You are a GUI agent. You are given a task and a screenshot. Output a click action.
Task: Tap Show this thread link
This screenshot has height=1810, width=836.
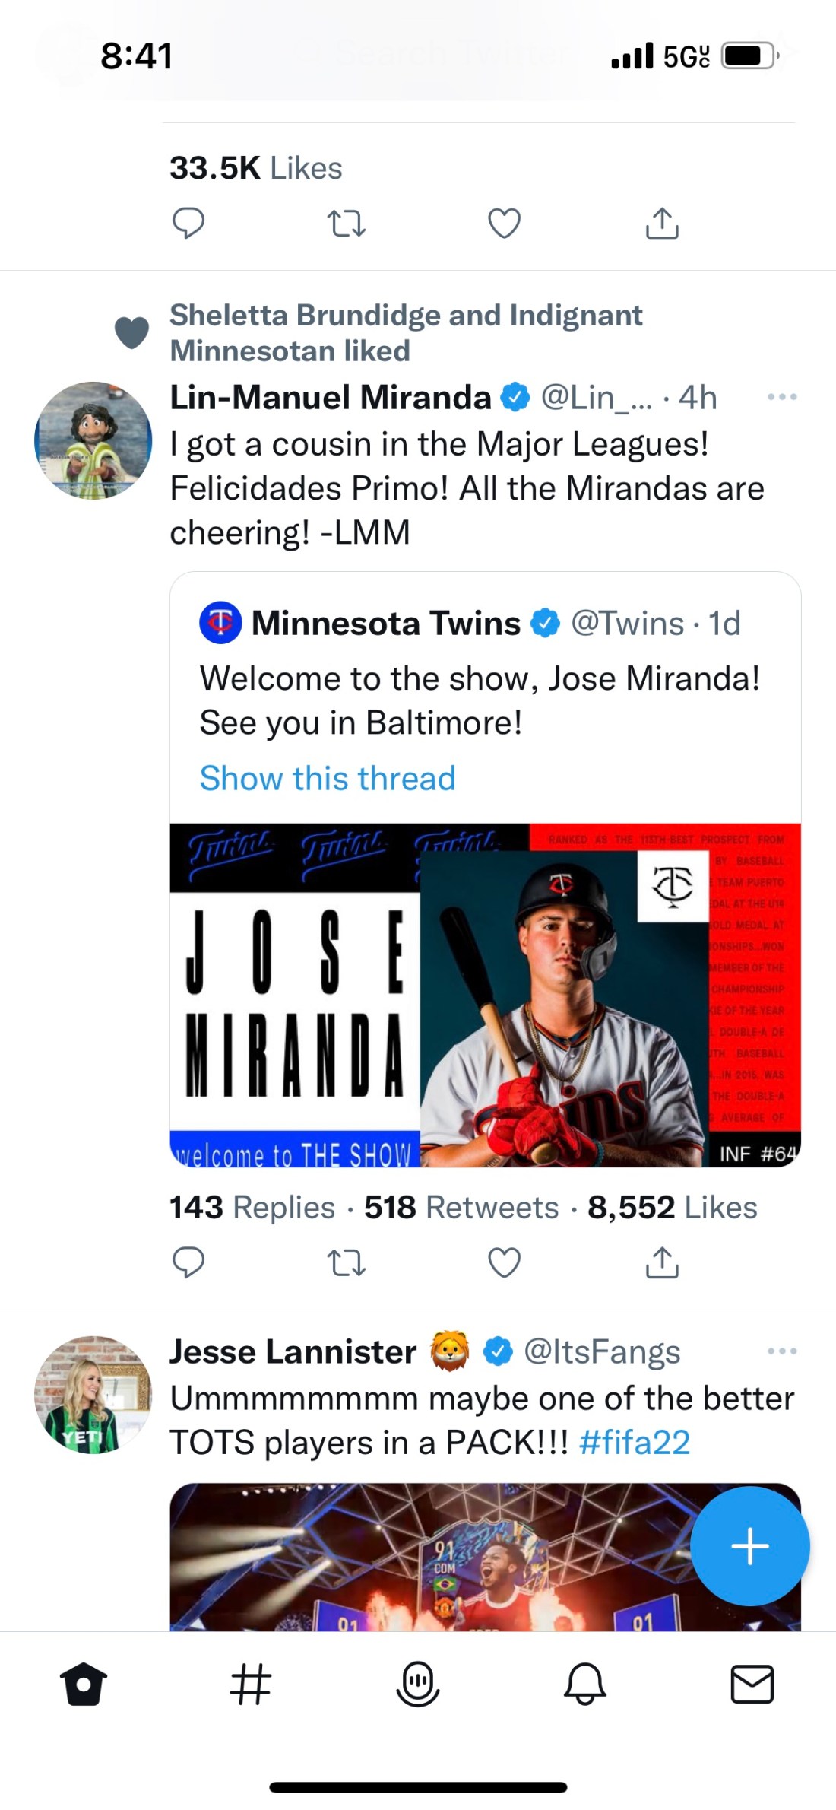tap(328, 779)
